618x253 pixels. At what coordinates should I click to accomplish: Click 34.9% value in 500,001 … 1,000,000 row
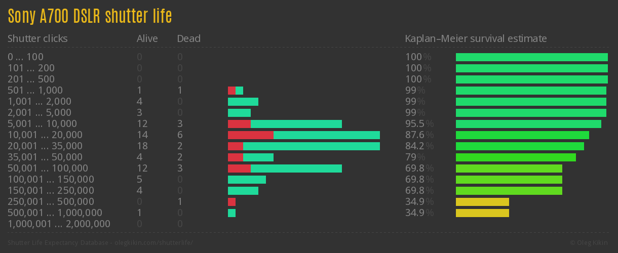pyautogui.click(x=419, y=213)
